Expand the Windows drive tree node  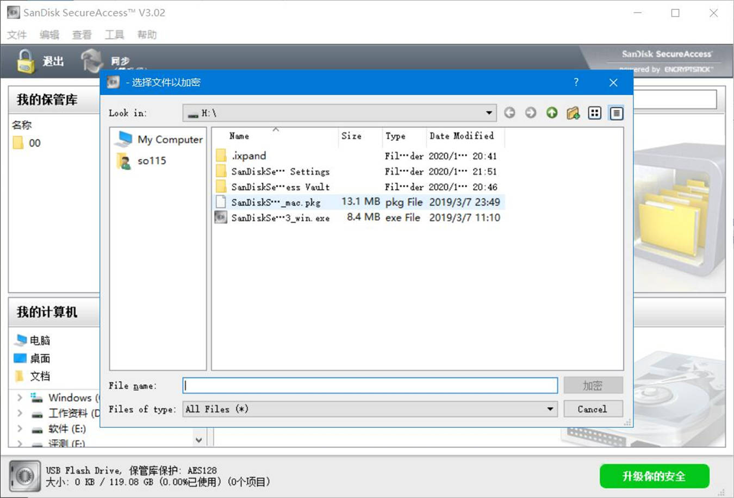click(20, 397)
